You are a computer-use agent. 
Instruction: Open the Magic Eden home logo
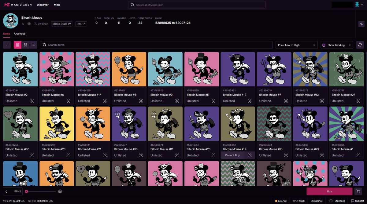(x=18, y=5)
